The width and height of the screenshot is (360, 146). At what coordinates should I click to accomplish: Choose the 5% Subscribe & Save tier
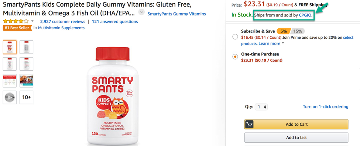(284, 31)
